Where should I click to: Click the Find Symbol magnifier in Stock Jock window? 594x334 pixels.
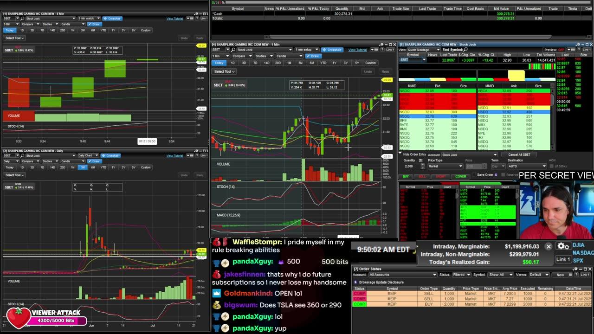465,50
